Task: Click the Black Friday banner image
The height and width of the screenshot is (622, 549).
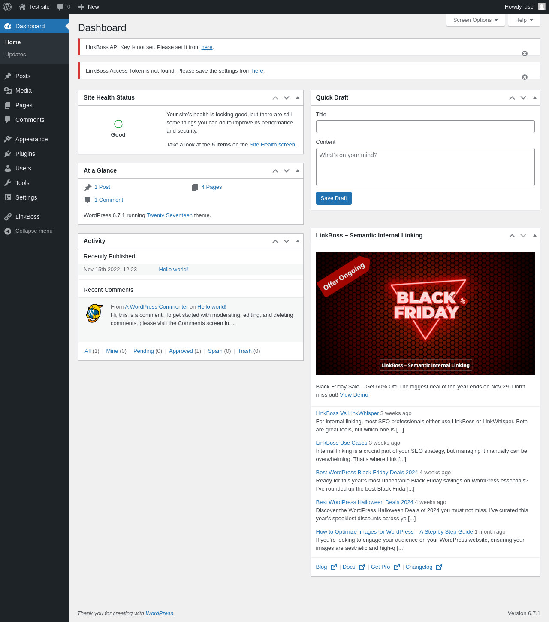Action: [425, 313]
